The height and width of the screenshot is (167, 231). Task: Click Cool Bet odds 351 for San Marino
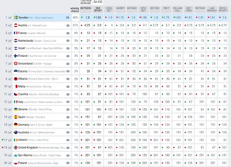[109, 155]
